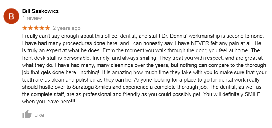This screenshot has height=128, width=272.
Task: Click the thumbs-up Like icon
Action: tap(27, 114)
